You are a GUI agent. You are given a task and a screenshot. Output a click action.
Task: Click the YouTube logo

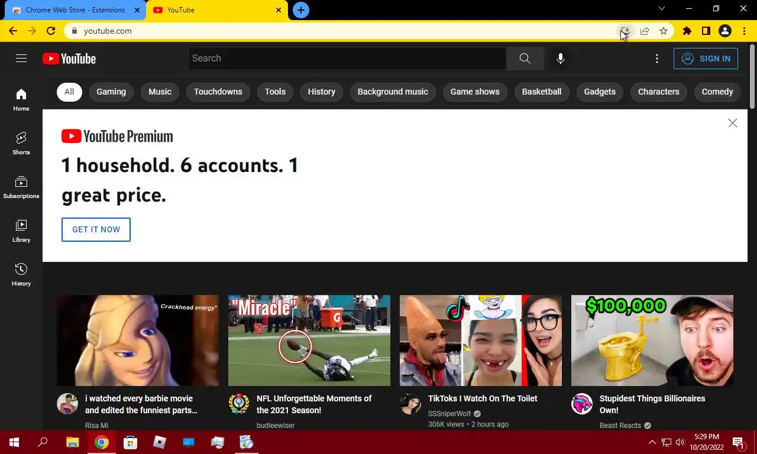click(x=69, y=59)
